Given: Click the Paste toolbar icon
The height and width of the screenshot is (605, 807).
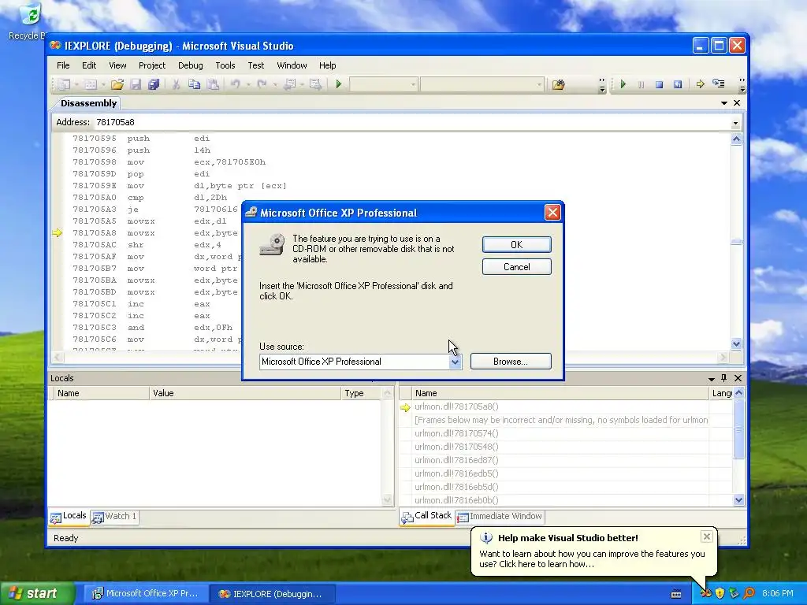Looking at the screenshot, I should [x=213, y=84].
